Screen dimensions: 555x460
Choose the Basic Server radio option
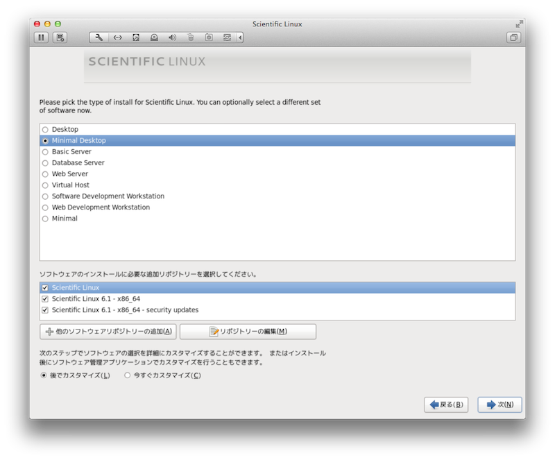tap(46, 152)
